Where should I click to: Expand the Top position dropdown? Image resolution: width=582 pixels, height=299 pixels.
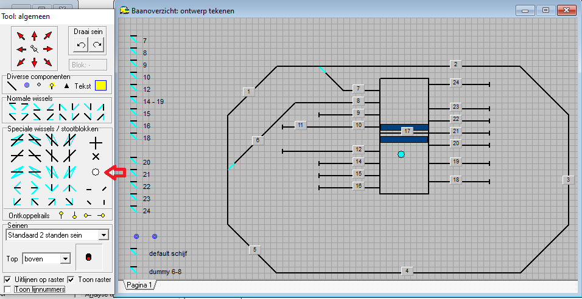pyautogui.click(x=65, y=259)
